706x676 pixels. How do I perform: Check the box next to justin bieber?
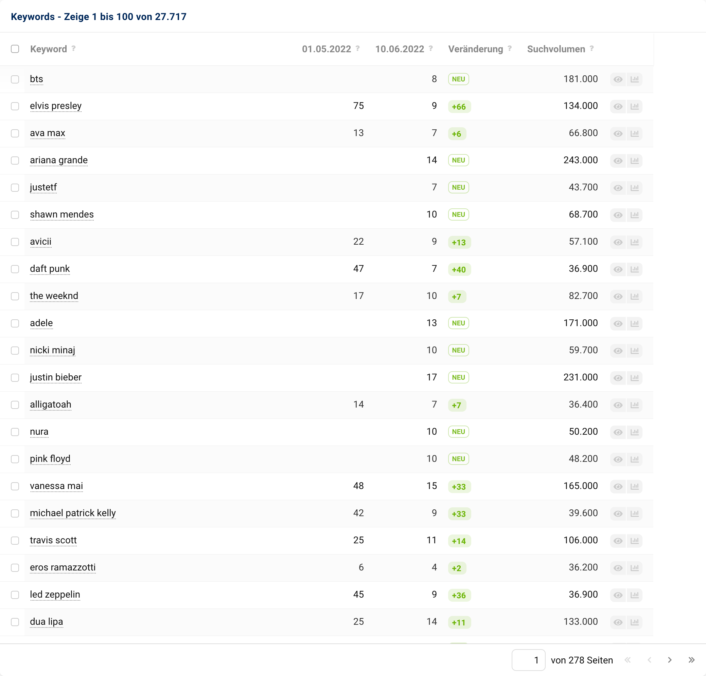point(15,378)
